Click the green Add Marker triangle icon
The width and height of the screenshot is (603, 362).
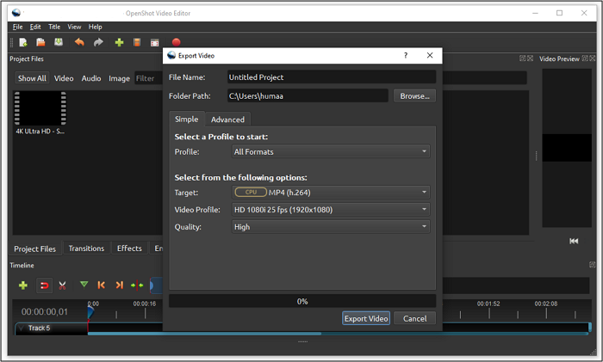[x=84, y=285]
